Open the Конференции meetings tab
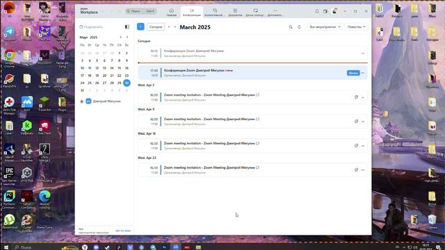 click(192, 12)
